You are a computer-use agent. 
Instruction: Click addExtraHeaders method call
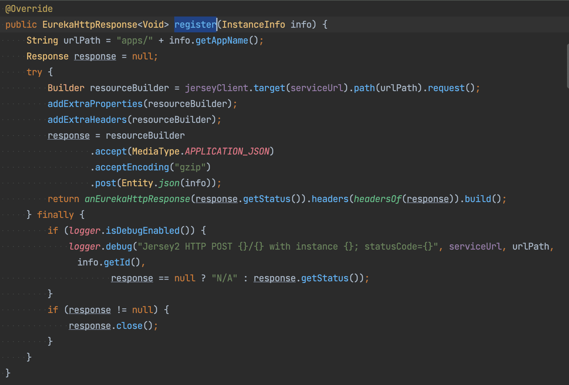coord(87,120)
